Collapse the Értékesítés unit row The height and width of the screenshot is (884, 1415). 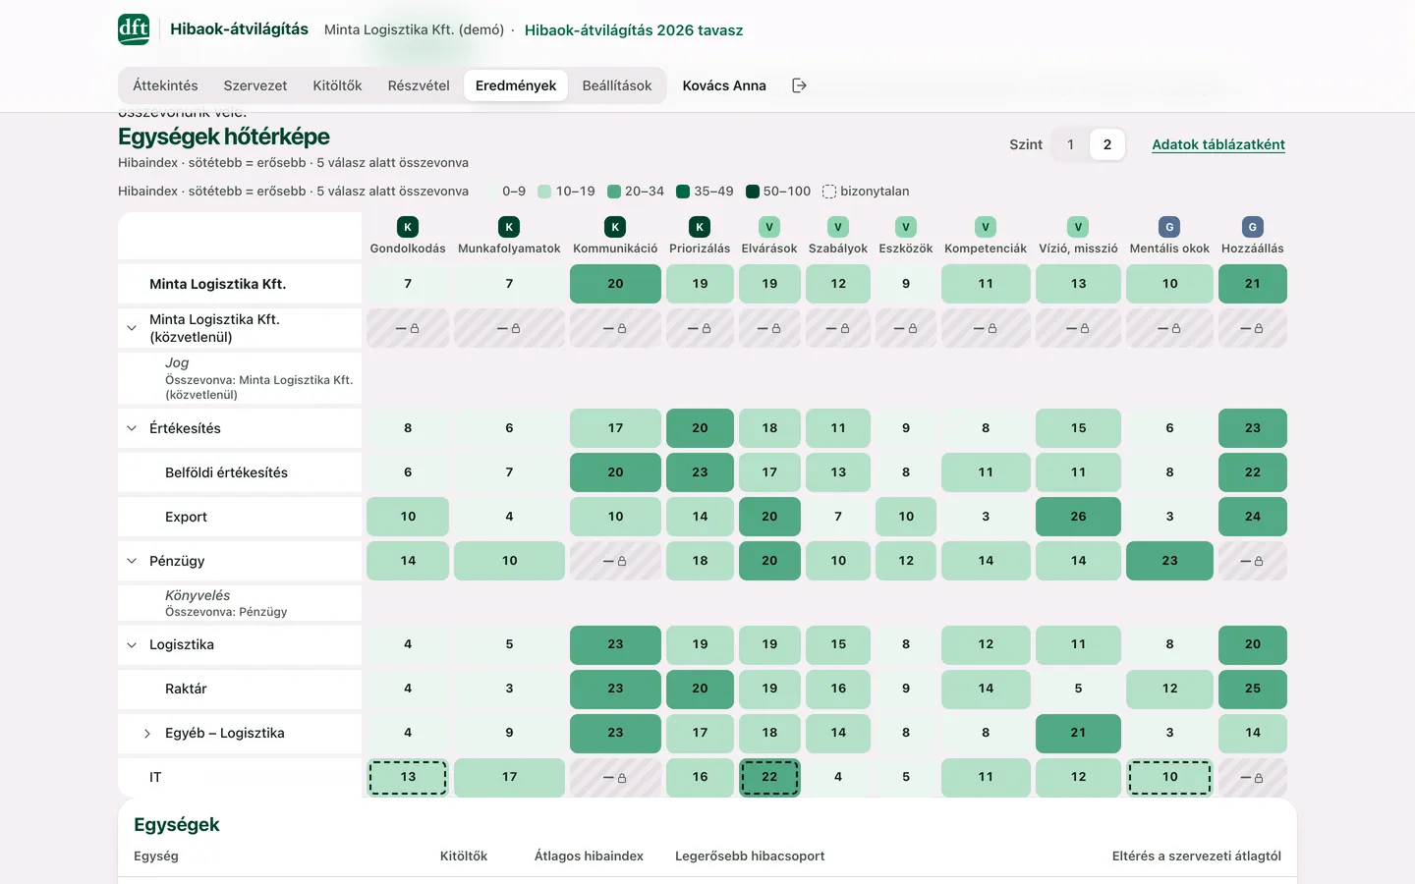click(x=132, y=428)
